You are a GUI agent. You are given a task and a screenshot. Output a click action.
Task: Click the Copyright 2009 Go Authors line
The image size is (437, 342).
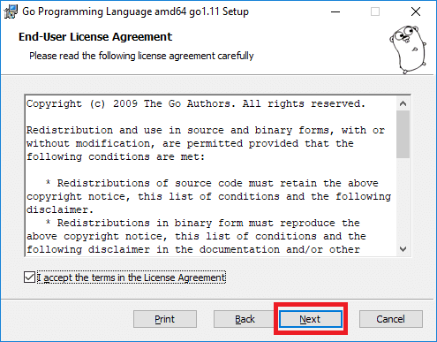pos(196,103)
